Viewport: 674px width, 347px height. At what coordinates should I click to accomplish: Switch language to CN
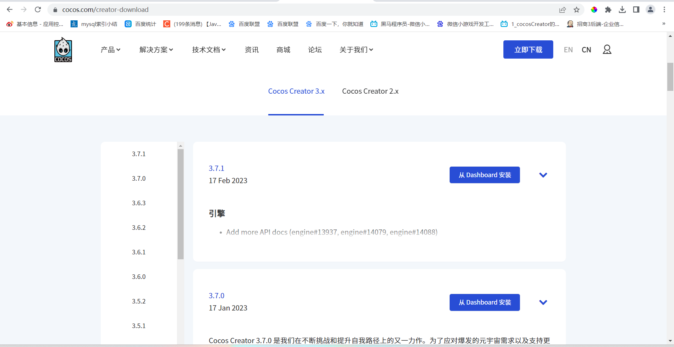tap(586, 50)
